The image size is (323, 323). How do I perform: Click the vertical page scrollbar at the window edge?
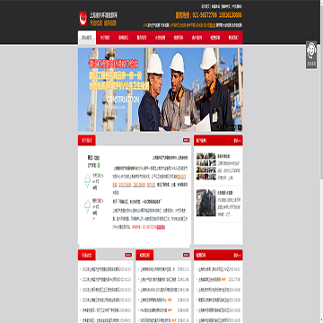[x=321, y=161]
